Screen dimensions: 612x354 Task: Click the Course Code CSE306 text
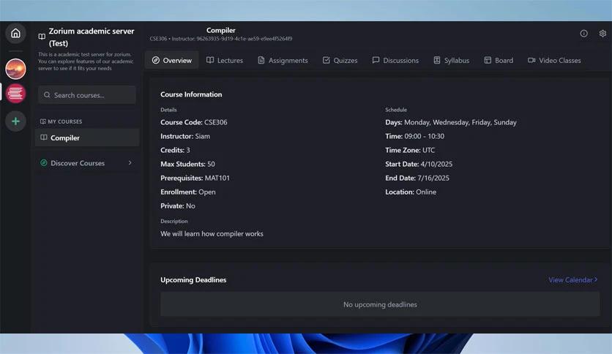tap(193, 122)
